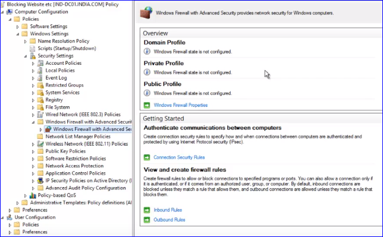Select the root Blocking Website etc policy node
383x237 pixels.
[x=63, y=4]
